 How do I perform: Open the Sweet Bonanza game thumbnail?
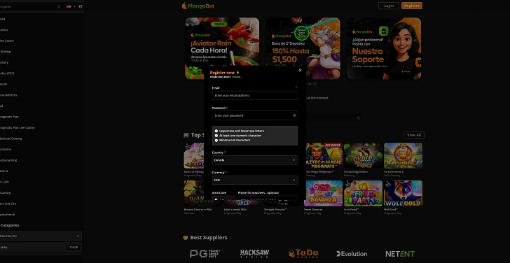(324, 194)
